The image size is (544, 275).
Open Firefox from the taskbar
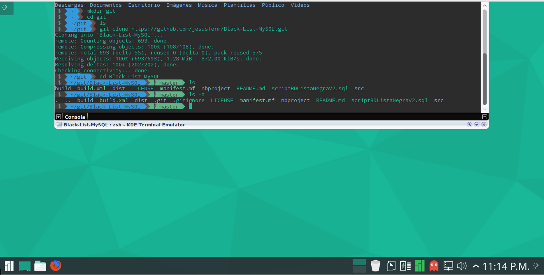[56, 265]
